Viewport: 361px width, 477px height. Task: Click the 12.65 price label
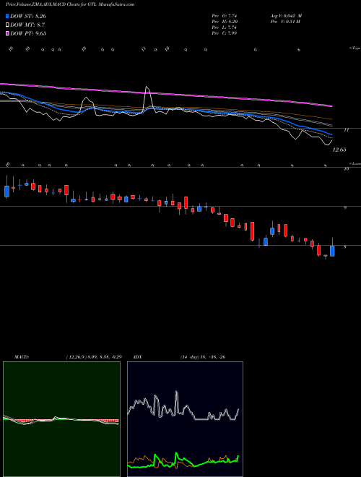pos(339,150)
